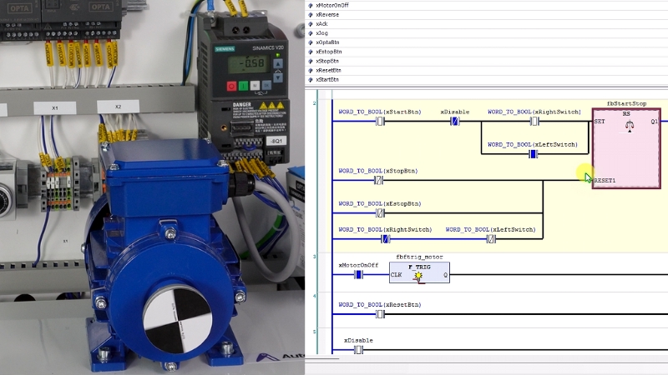
Task: Select the negated xRightSwitch contact on reset branch
Action: (x=386, y=239)
